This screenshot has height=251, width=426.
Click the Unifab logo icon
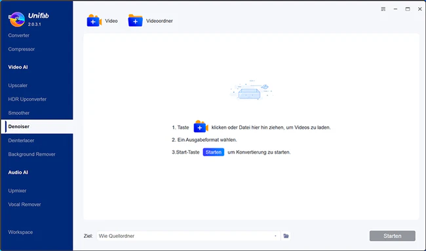coord(16,19)
